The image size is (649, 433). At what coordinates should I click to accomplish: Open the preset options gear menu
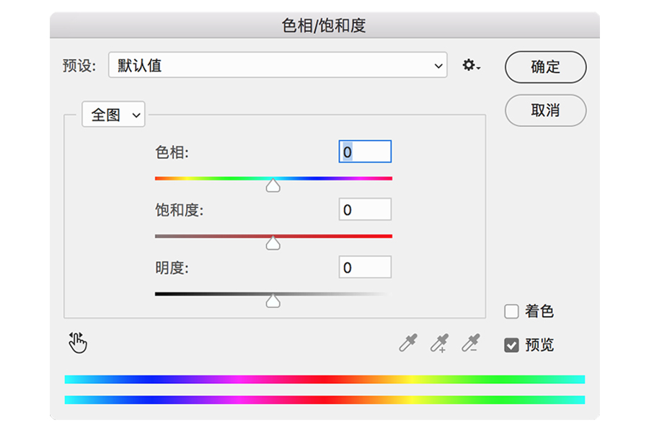point(471,66)
